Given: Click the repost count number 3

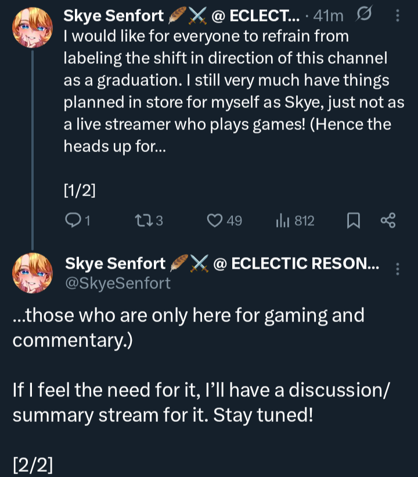Looking at the screenshot, I should [x=159, y=221].
